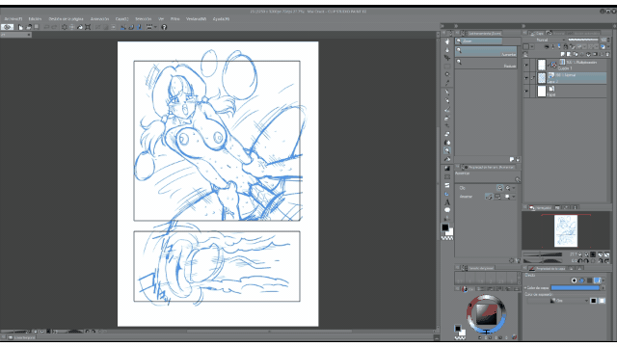Pick a color in the color wheel square
Screen dimensions: 617x347
486,314
